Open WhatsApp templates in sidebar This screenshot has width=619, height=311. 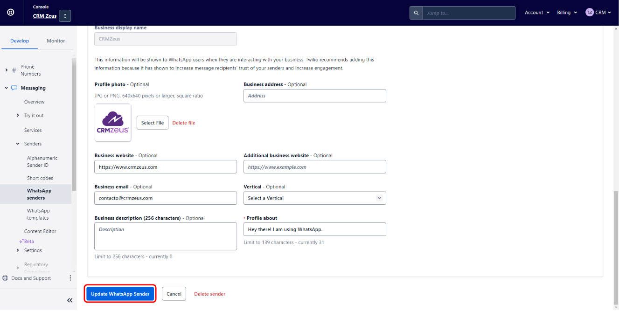tap(38, 214)
